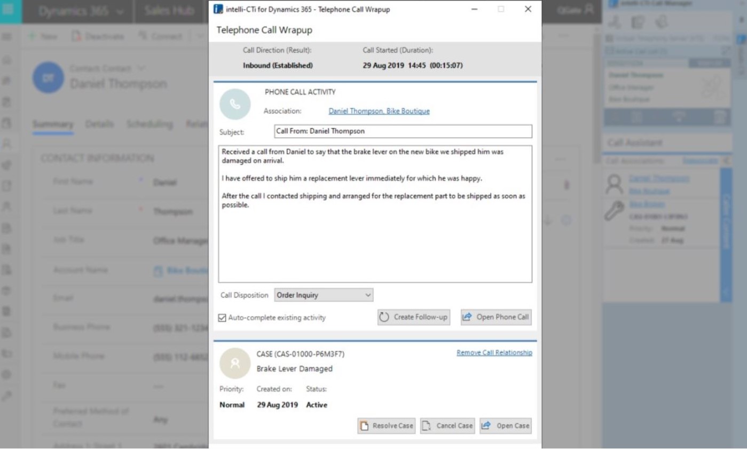Toggle the Dynamics sidebar hamburger menu

click(7, 36)
